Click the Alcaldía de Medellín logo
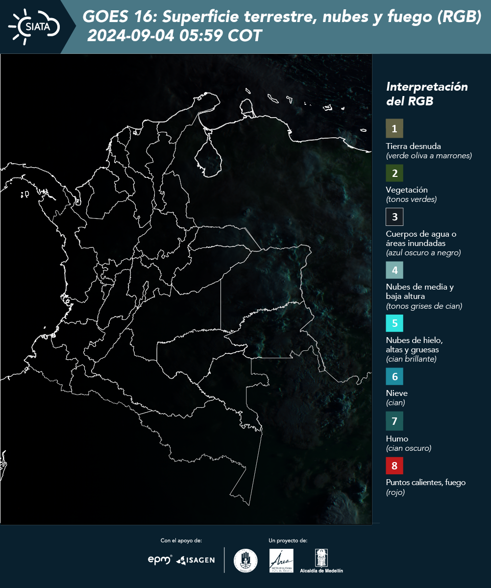This screenshot has width=491, height=588. coord(321,561)
